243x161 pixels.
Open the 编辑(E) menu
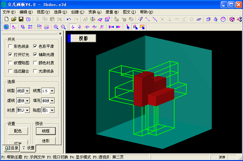coord(26,12)
